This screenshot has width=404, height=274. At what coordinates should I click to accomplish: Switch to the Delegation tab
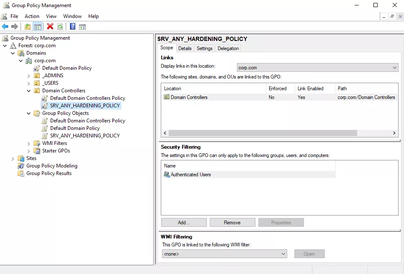pyautogui.click(x=228, y=48)
